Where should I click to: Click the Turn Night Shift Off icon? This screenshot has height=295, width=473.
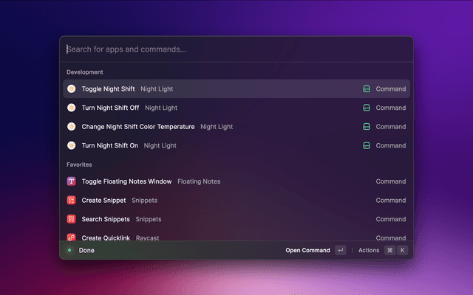[72, 108]
